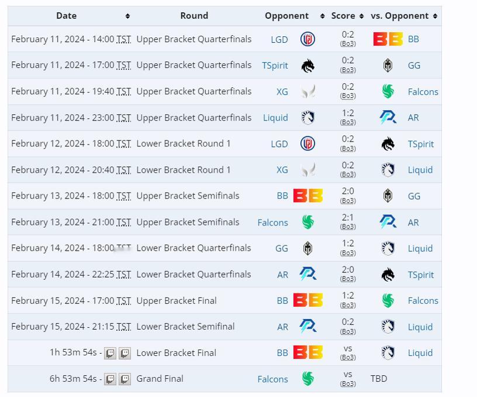Open Falcons link in February 11 19:40 row

point(423,92)
